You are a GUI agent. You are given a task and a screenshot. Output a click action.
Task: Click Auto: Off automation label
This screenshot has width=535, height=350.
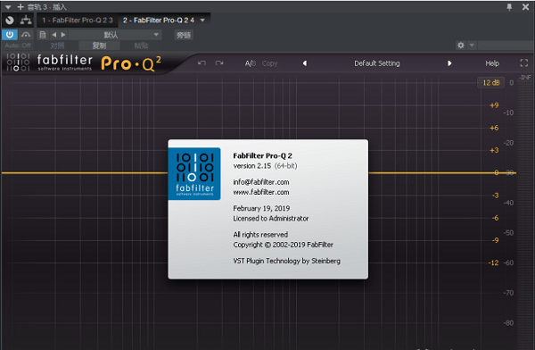coord(18,46)
